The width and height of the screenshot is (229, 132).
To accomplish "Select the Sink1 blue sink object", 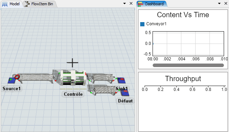I will pos(121,80).
